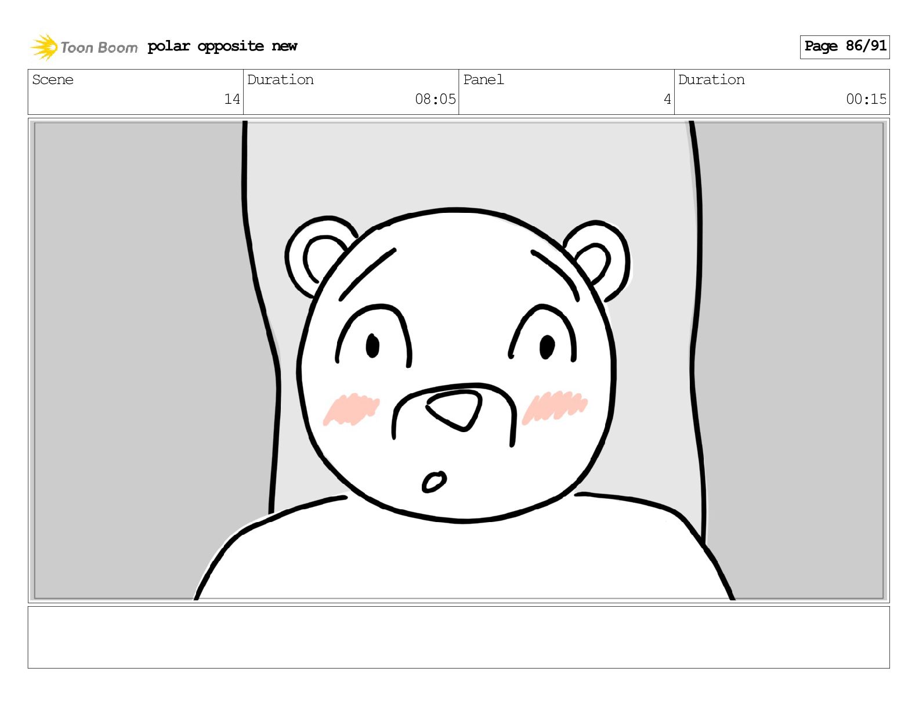Select the panel number "4"
The width and height of the screenshot is (919, 710).
click(x=667, y=99)
